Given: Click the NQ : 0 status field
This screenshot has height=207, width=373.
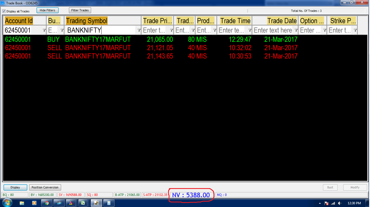Looking at the screenshot, I should 291,195.
